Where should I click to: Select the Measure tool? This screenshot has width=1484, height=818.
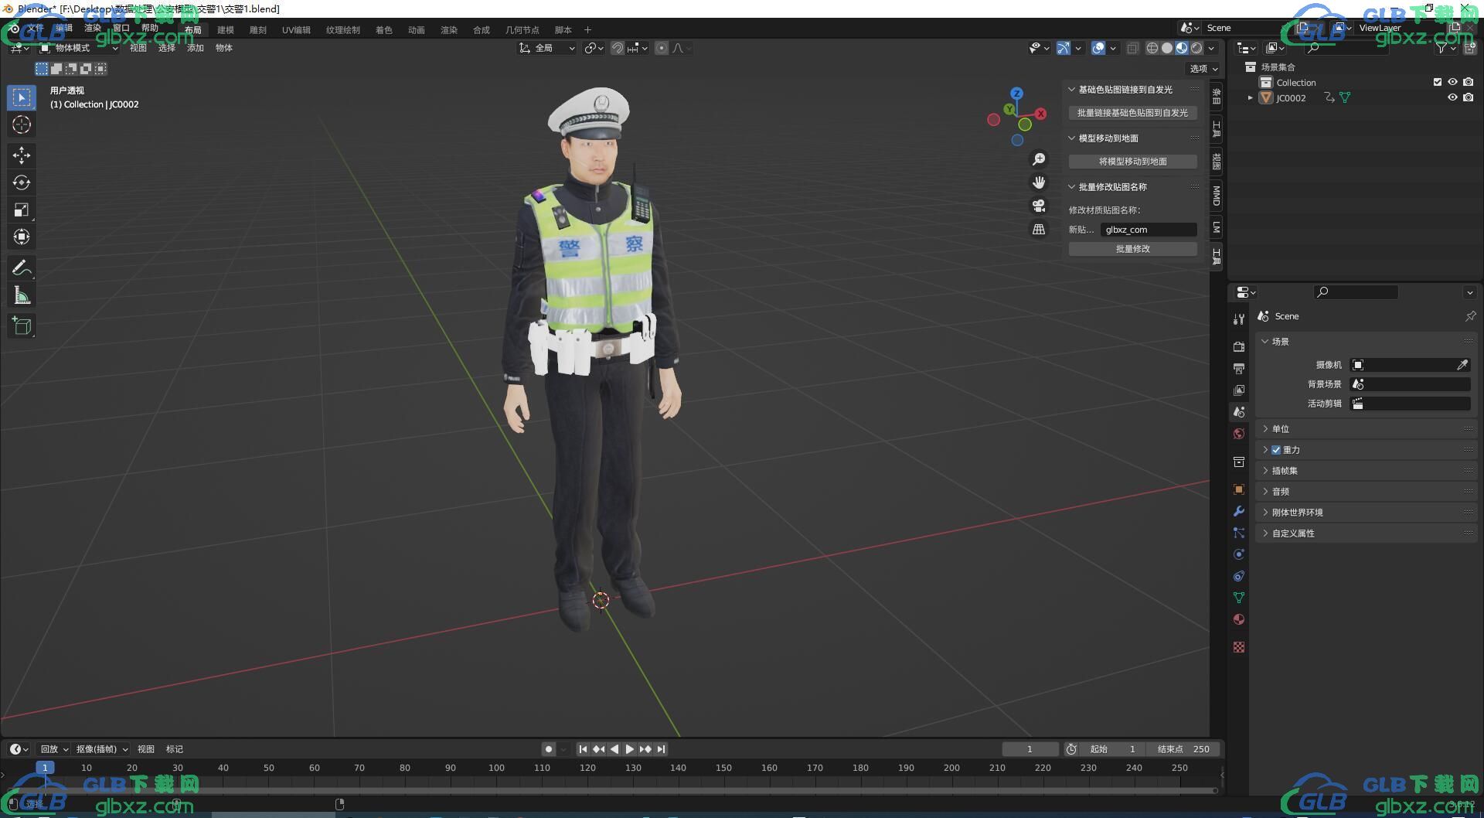pyautogui.click(x=22, y=295)
